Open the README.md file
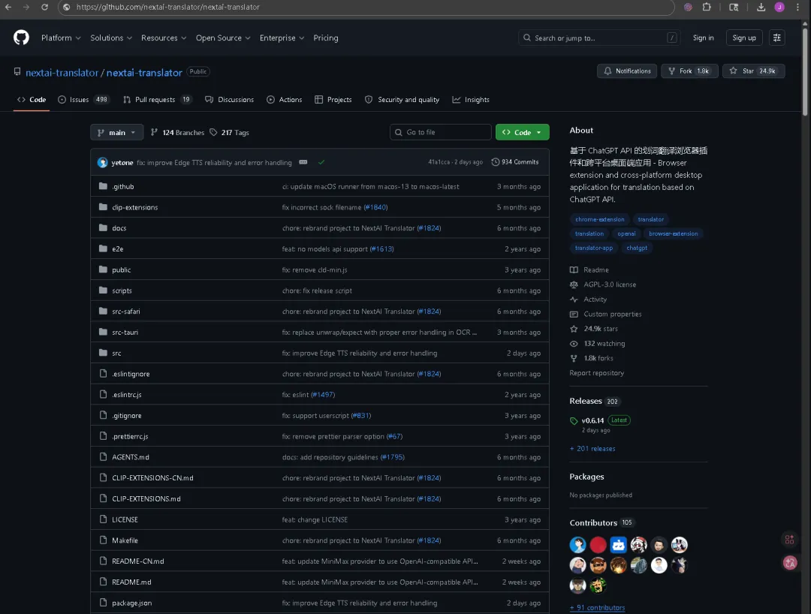Screen dimensions: 811x614 (x=131, y=582)
